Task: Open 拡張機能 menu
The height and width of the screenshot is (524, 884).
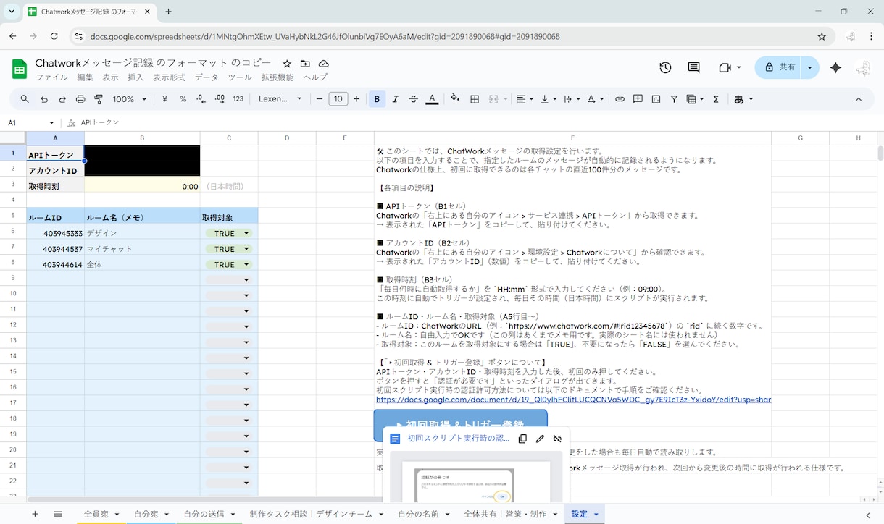Action: click(x=278, y=77)
